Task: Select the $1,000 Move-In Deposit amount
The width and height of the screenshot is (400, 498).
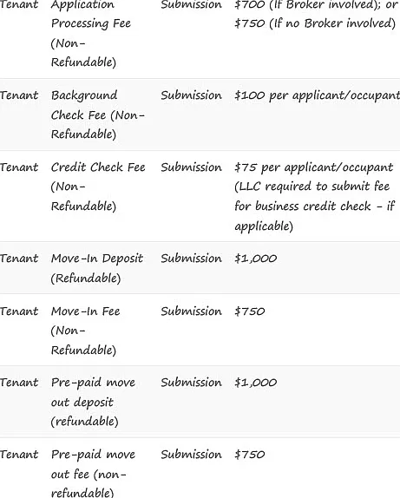Action: point(255,259)
